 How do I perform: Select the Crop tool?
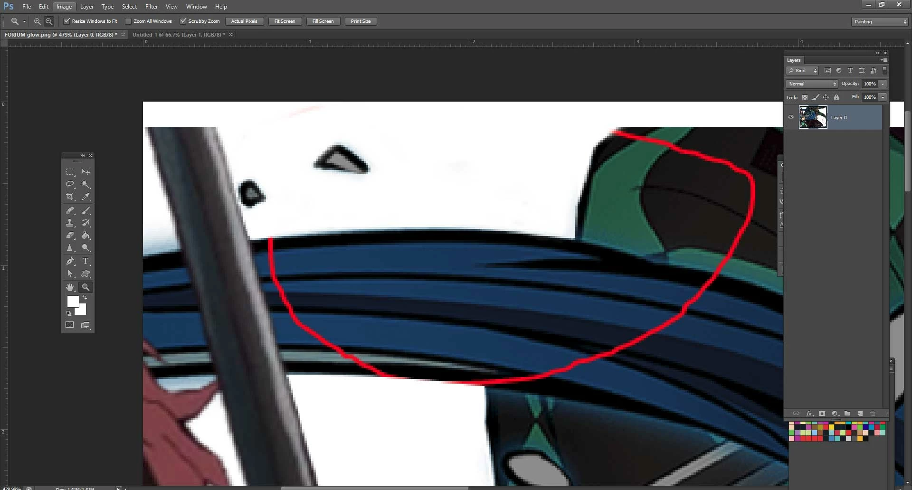click(70, 197)
